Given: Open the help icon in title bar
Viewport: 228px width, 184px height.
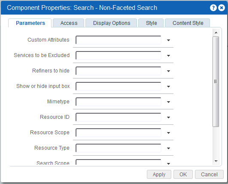Looking at the screenshot, I should tap(213, 8).
